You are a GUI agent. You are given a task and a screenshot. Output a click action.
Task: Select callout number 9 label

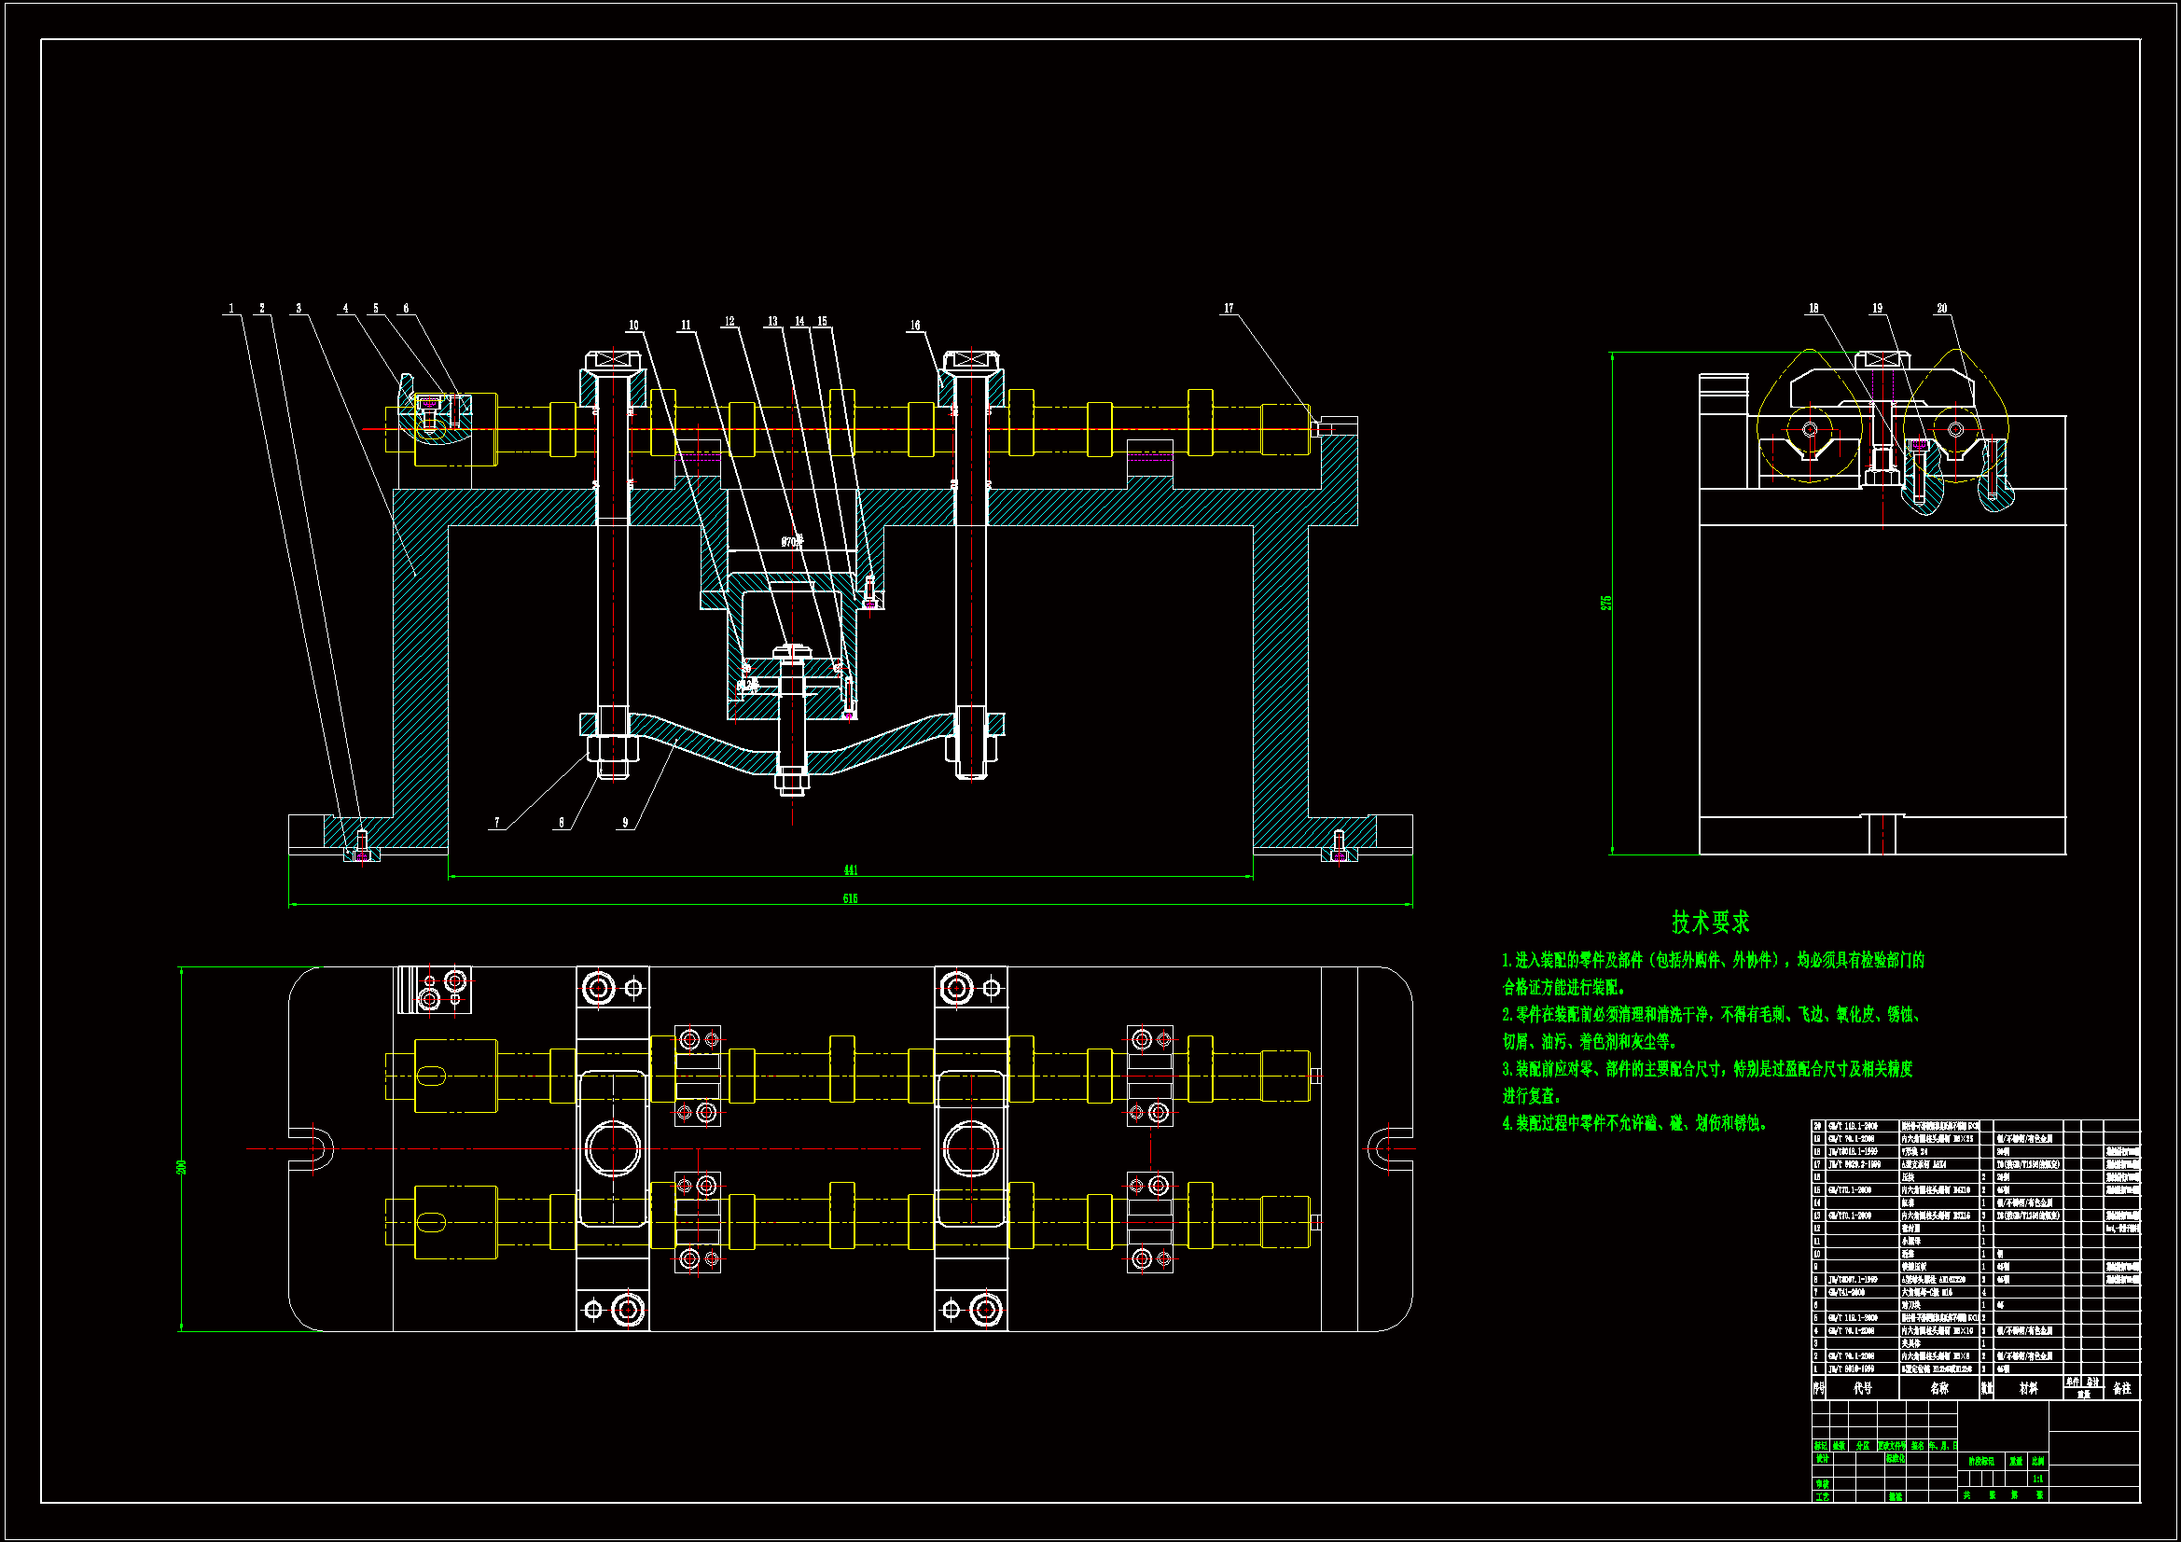click(625, 823)
